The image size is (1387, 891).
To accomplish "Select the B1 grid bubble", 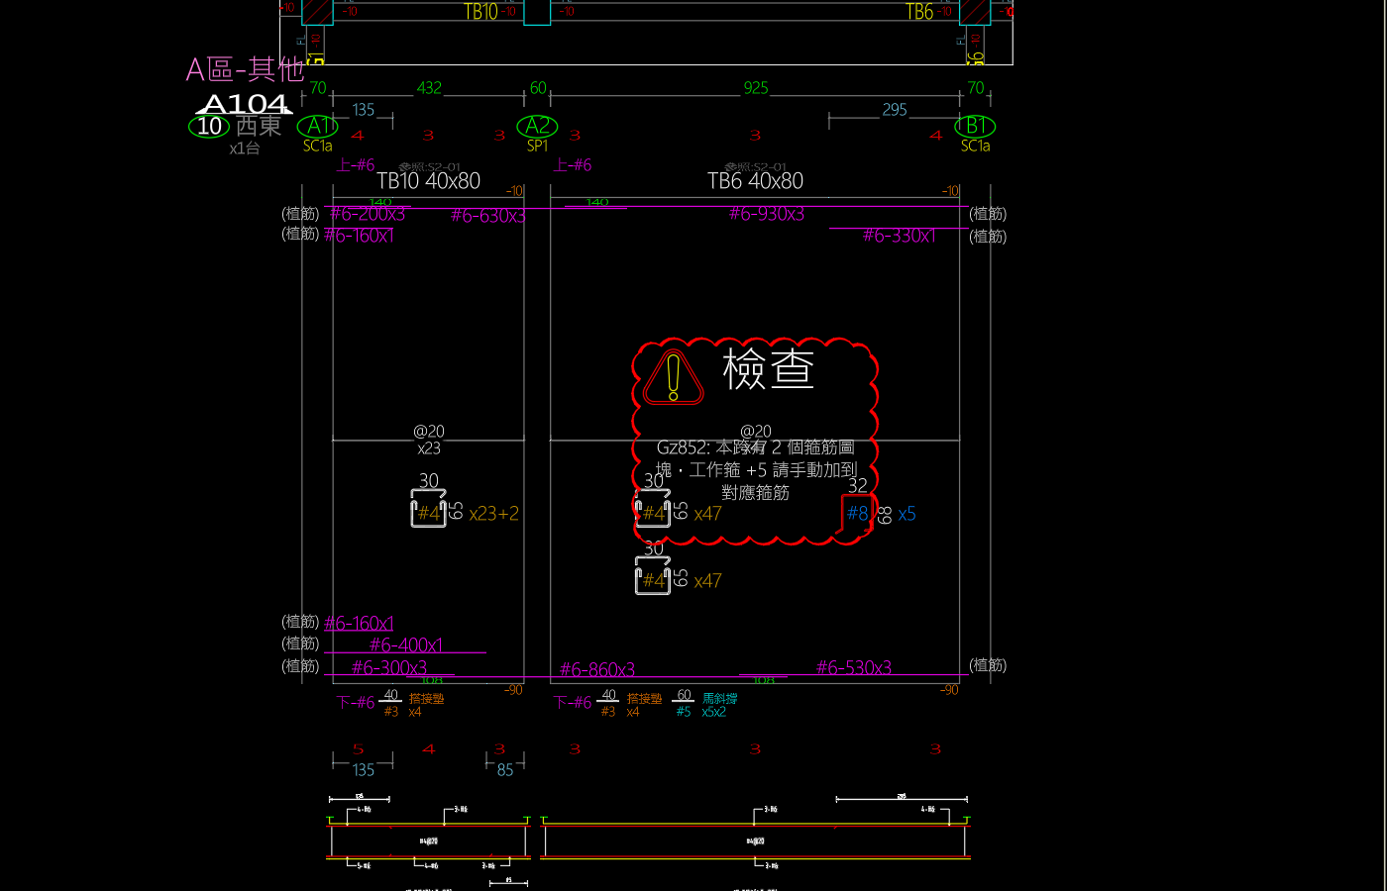I will pyautogui.click(x=975, y=126).
